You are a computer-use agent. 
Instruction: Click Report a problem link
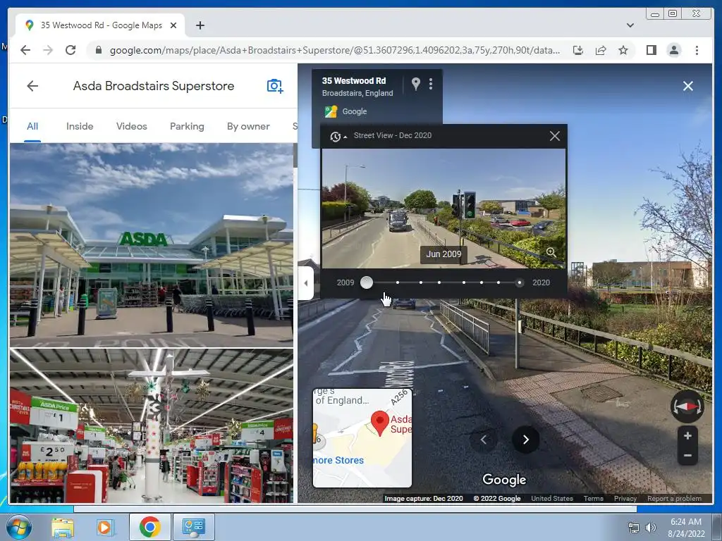coord(674,498)
